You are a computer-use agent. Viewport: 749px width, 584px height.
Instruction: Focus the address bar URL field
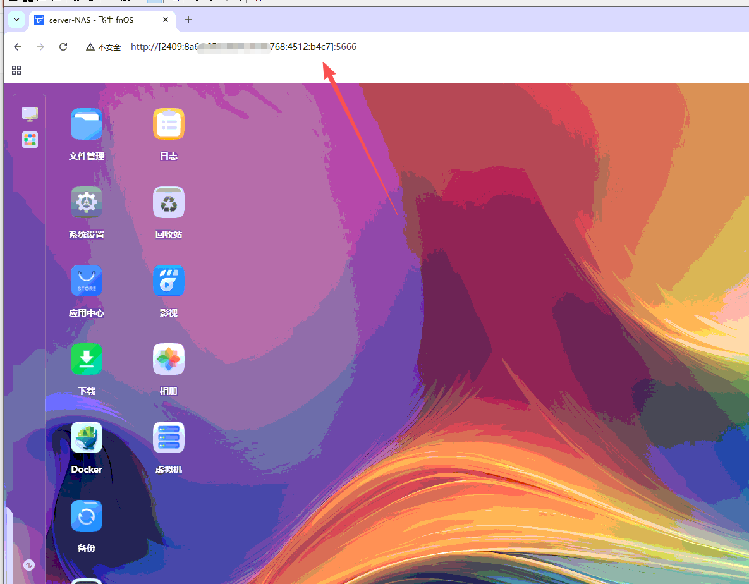(243, 47)
